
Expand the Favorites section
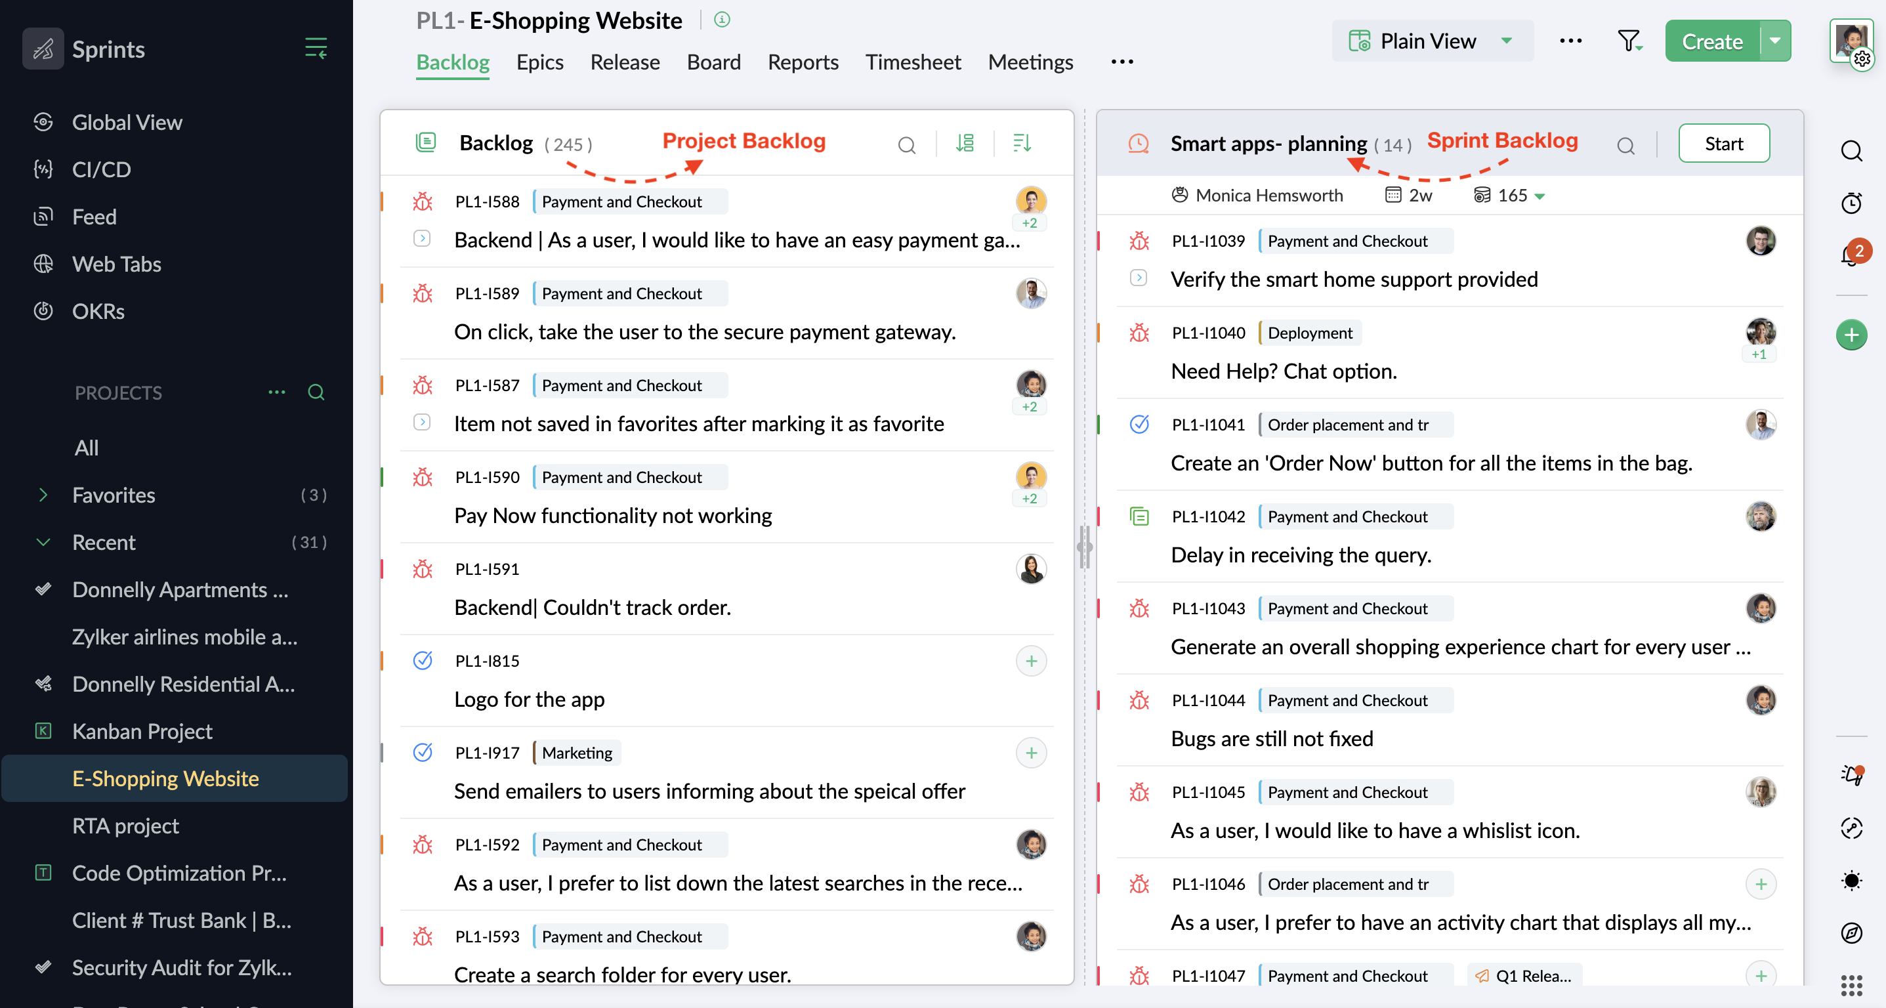[x=43, y=495]
